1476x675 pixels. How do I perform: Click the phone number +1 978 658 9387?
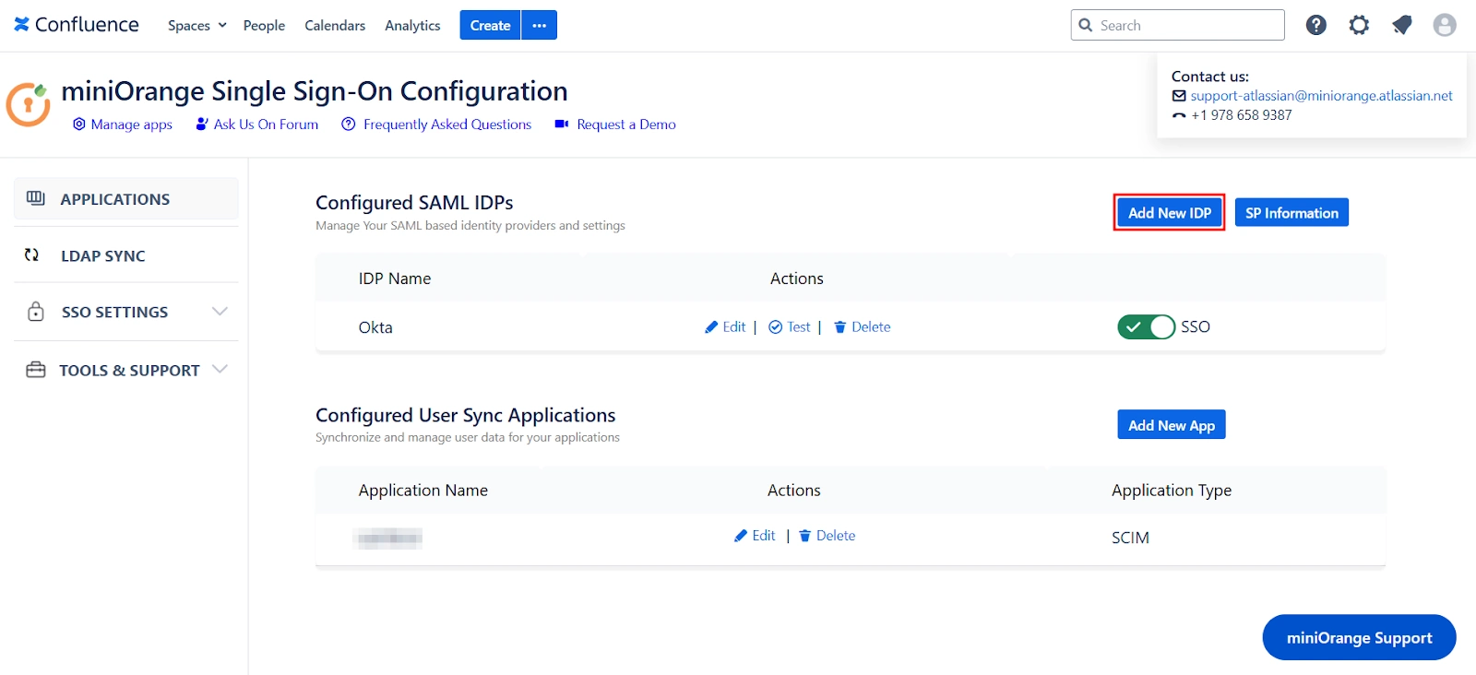(x=1242, y=115)
